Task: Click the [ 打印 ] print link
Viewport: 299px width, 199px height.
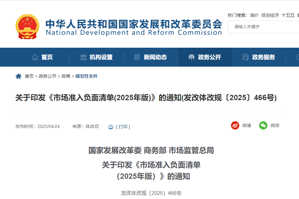Action: click(123, 127)
